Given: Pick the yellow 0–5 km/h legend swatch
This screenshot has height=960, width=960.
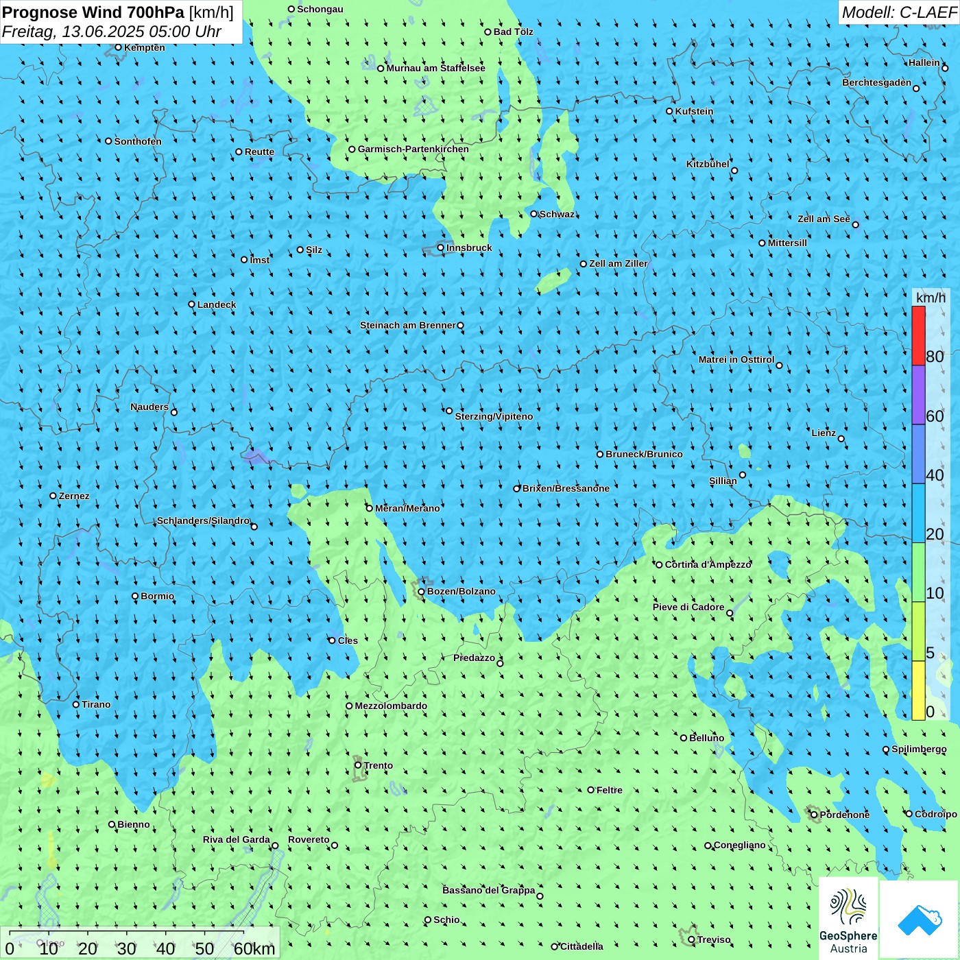Looking at the screenshot, I should tap(918, 691).
